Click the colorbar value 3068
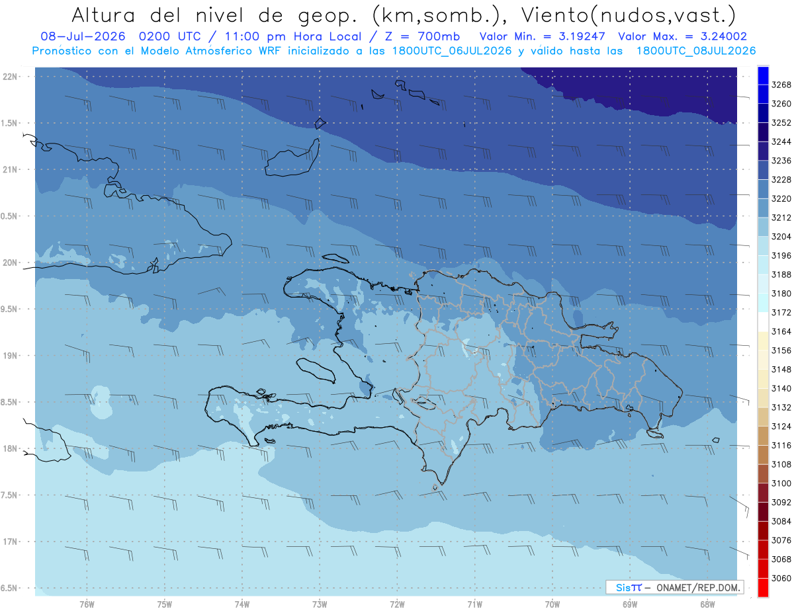Screen dimensions: 794x613 [781, 559]
